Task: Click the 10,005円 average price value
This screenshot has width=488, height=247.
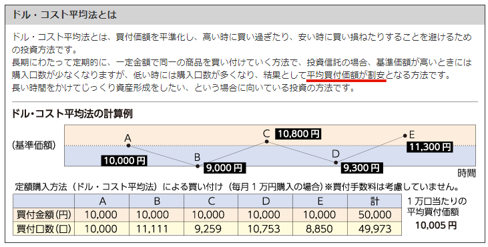Action: pyautogui.click(x=436, y=225)
